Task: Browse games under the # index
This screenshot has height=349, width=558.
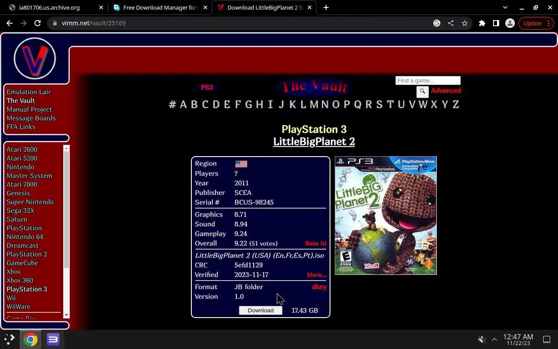Action: point(173,104)
